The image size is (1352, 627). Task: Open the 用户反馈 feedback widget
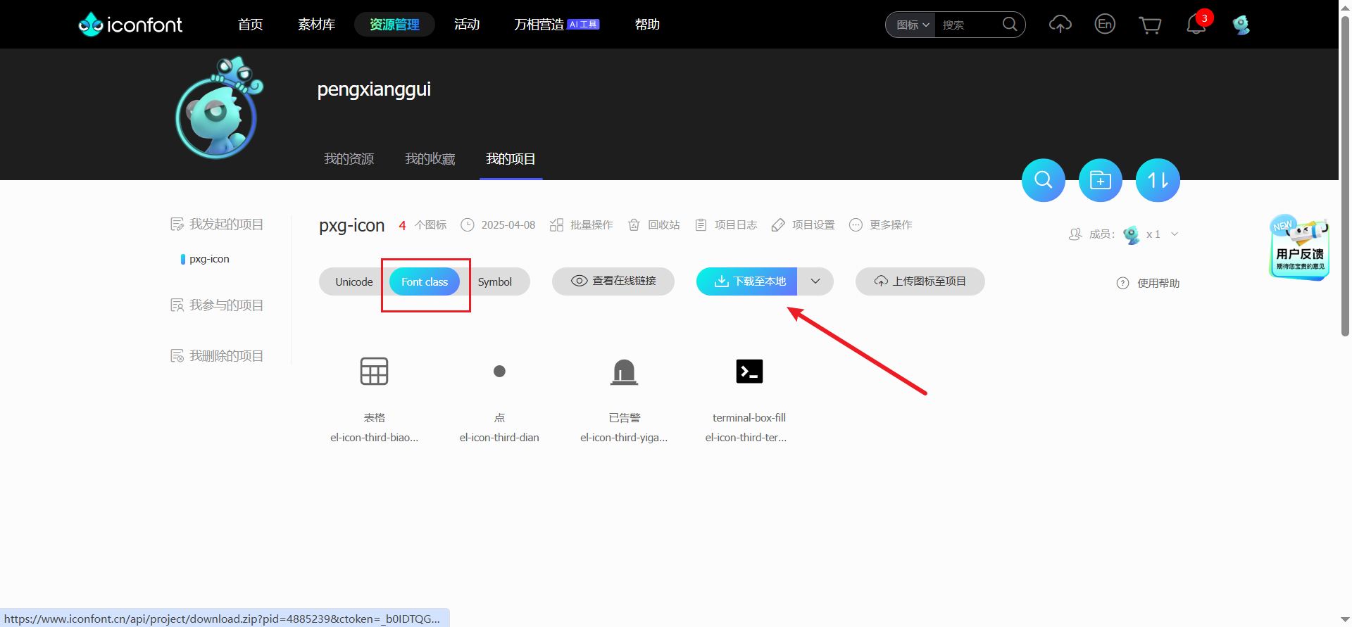[1299, 248]
